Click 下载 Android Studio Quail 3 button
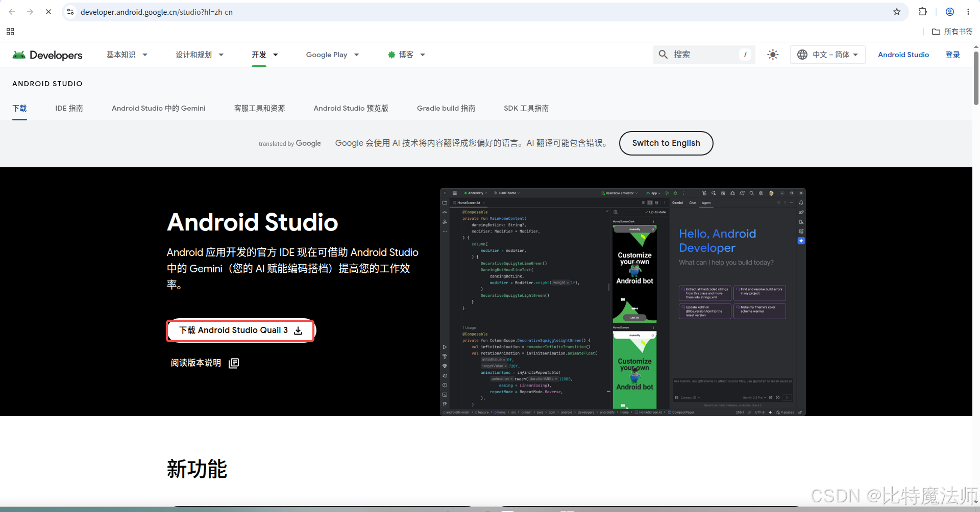This screenshot has width=980, height=512. point(240,330)
